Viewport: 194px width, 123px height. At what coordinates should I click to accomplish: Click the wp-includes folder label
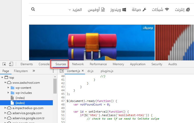click(24, 93)
